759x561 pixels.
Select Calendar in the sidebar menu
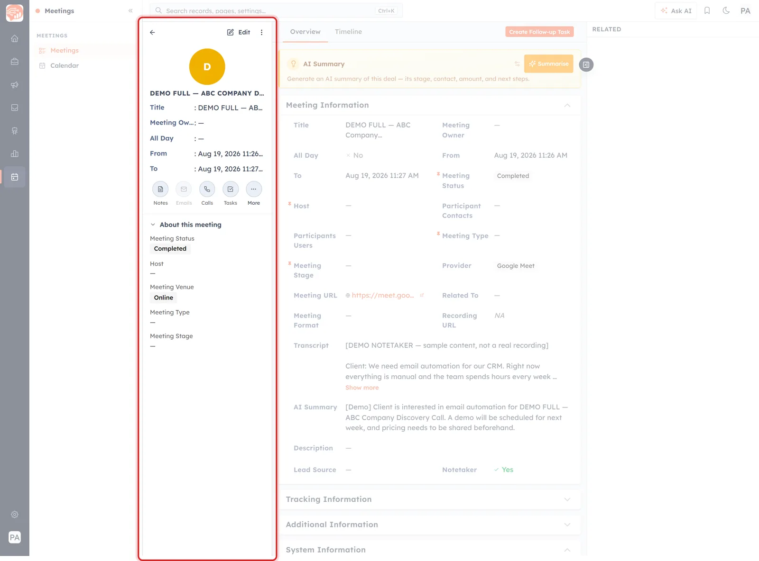(65, 65)
